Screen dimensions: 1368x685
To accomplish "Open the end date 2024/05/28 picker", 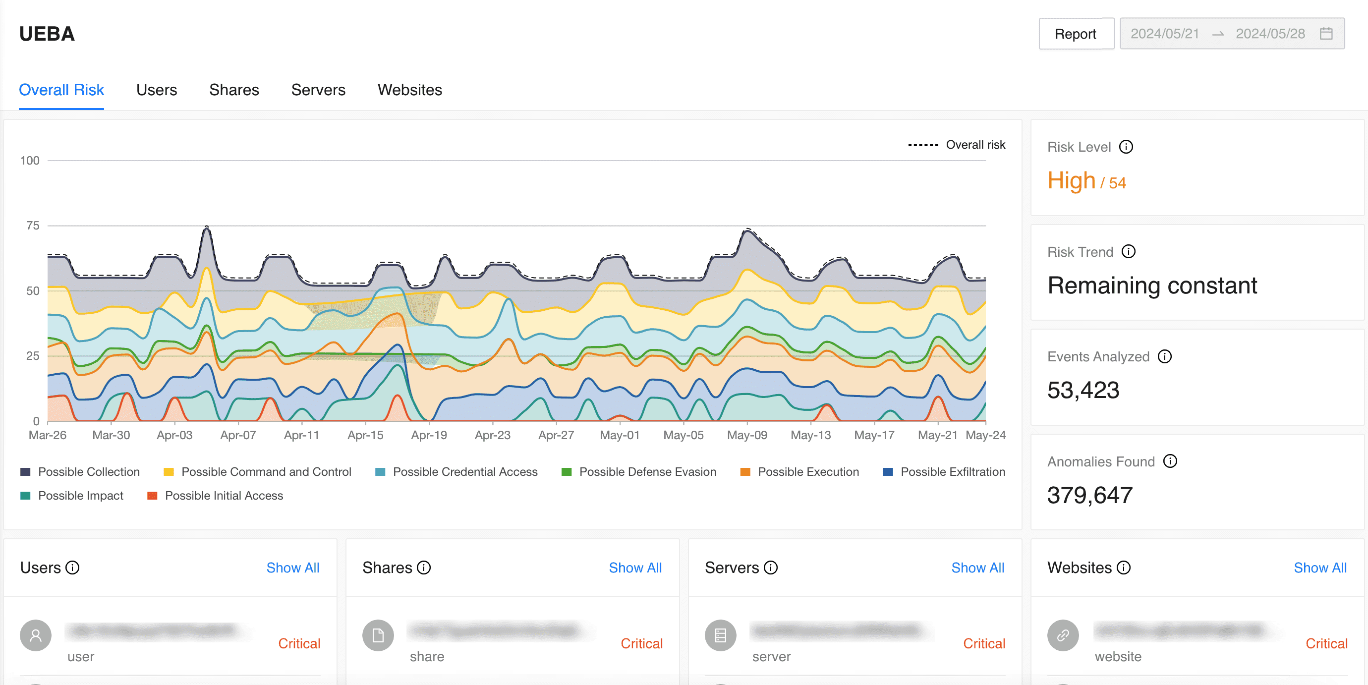I will [1270, 34].
